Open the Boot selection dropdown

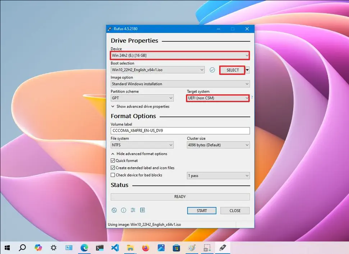[157, 70]
